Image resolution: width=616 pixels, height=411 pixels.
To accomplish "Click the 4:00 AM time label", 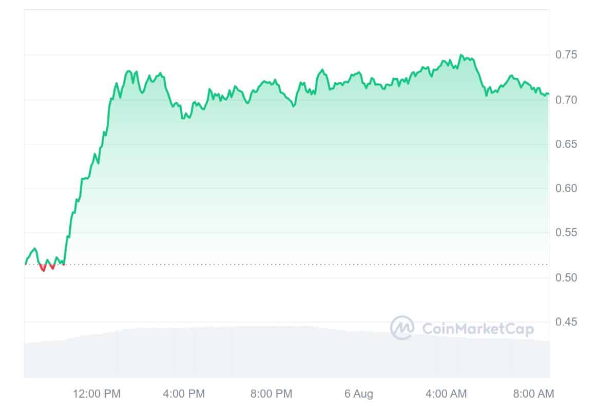I will coord(447,394).
